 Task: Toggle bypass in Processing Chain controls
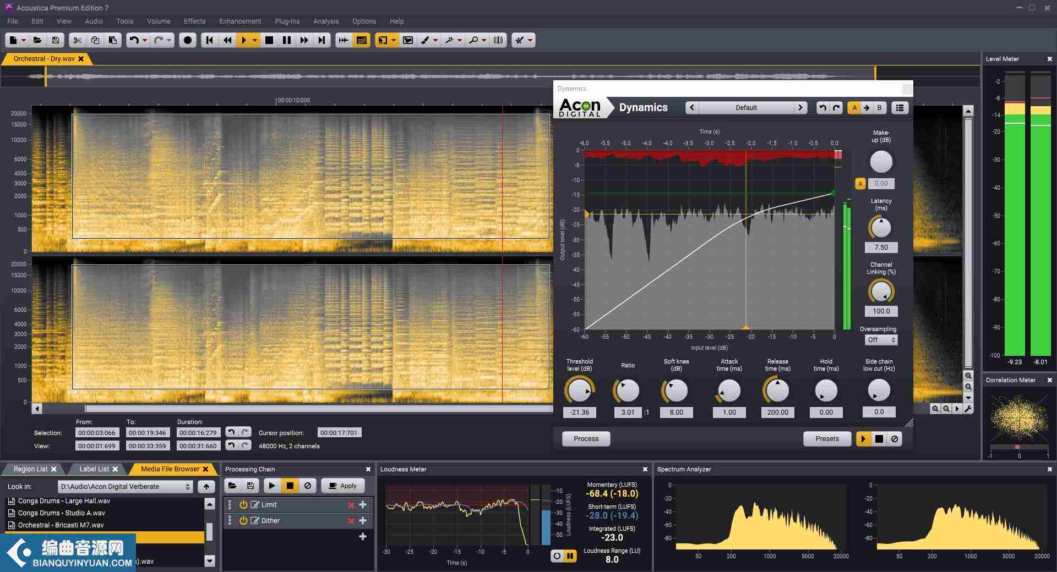point(308,486)
